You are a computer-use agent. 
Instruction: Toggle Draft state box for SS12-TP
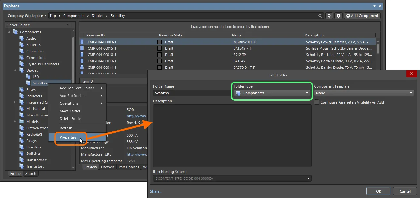tap(159, 54)
